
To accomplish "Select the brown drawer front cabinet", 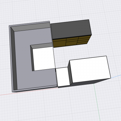I will point(72,41).
